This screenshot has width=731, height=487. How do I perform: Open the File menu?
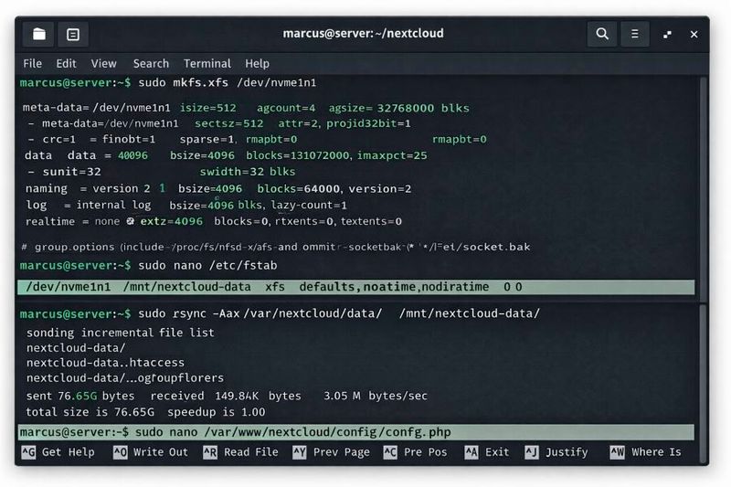point(32,63)
